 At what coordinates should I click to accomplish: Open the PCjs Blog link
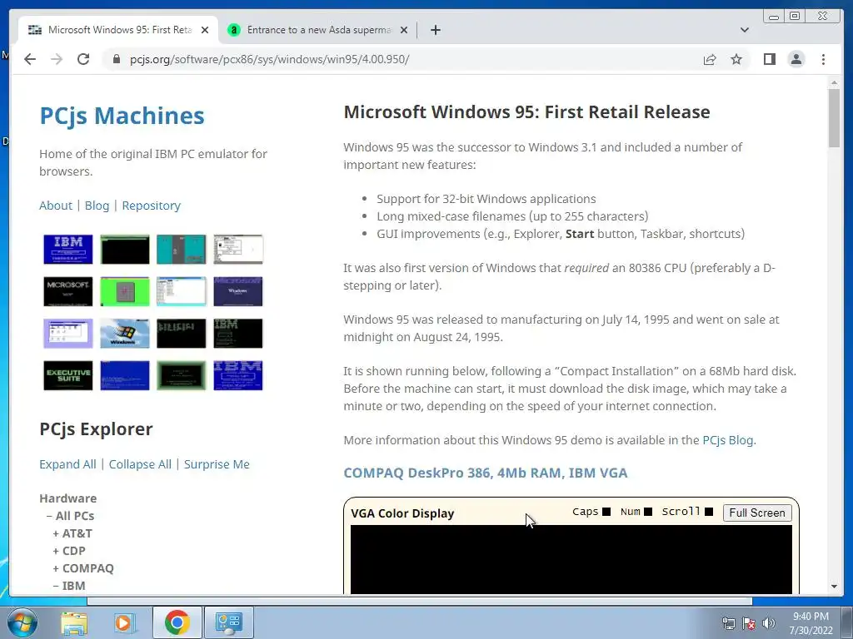[x=728, y=440]
